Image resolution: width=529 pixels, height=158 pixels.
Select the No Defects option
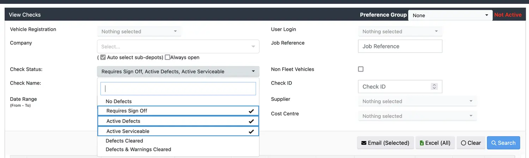(118, 101)
